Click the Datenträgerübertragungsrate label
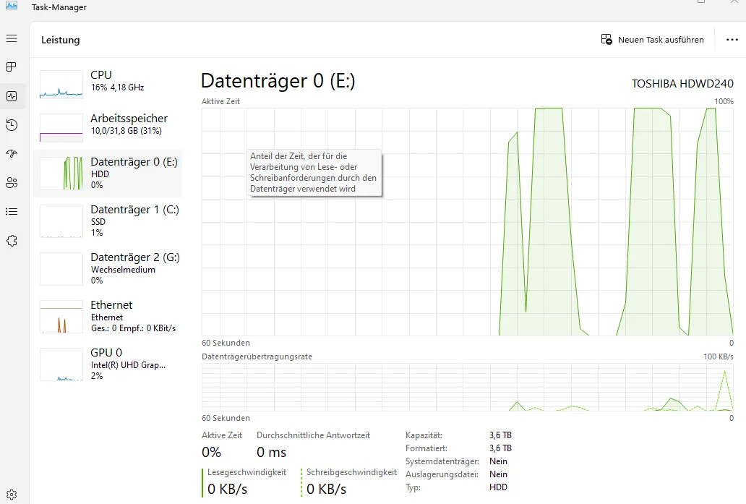The height and width of the screenshot is (504, 746). (x=257, y=356)
